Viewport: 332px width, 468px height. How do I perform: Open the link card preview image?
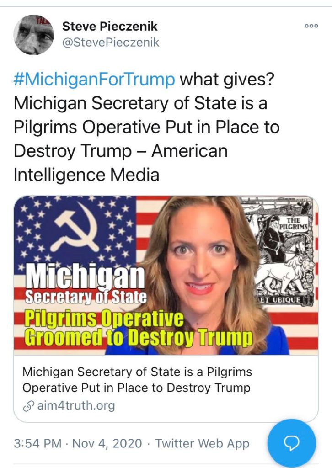[x=166, y=275]
